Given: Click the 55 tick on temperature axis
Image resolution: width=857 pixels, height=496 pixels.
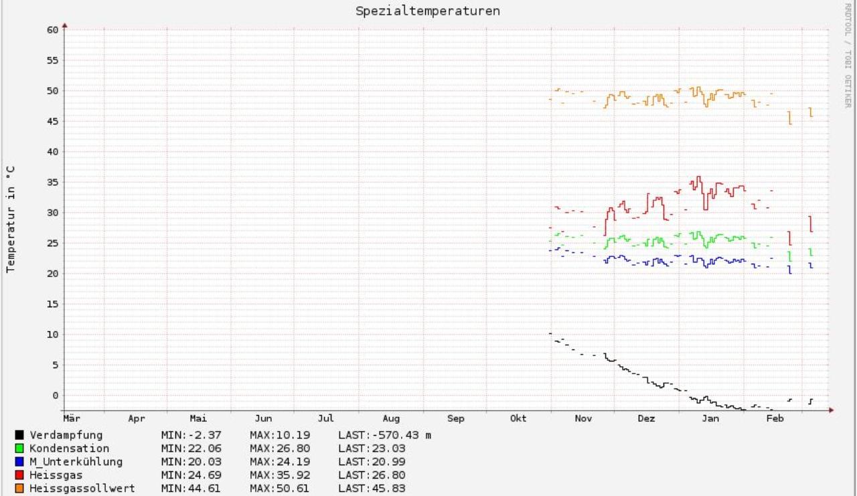Looking at the screenshot, I should pos(53,60).
